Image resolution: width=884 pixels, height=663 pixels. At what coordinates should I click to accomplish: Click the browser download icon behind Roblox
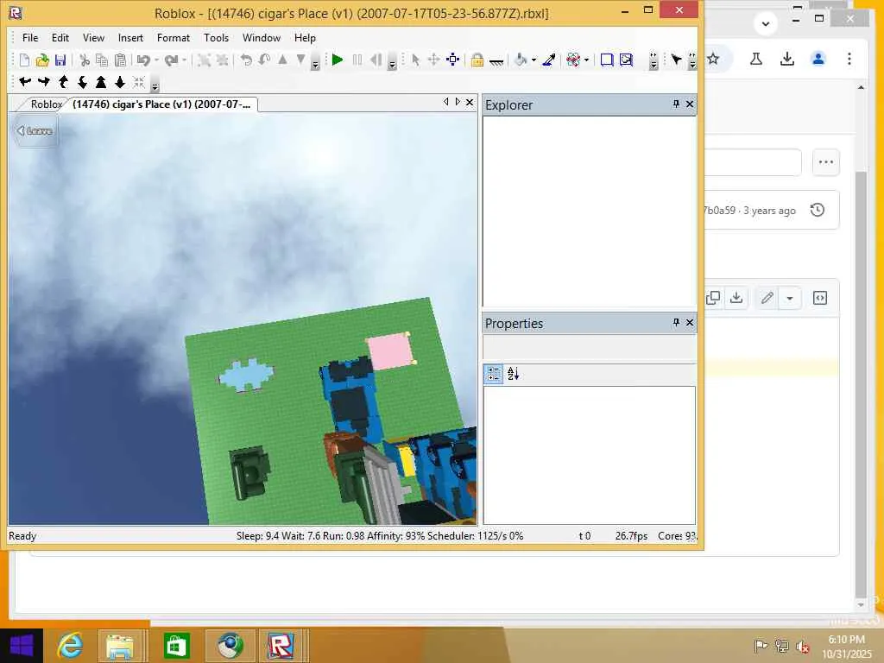[x=786, y=59]
